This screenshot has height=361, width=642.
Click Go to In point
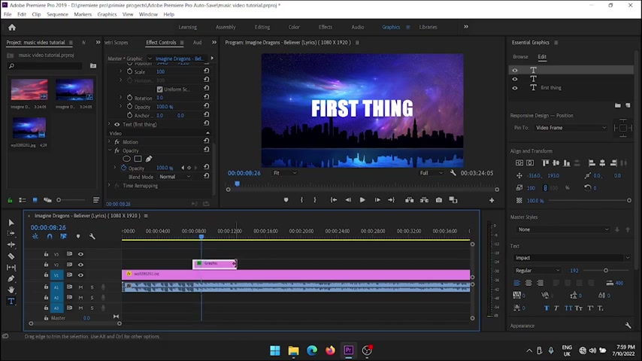[x=334, y=200]
